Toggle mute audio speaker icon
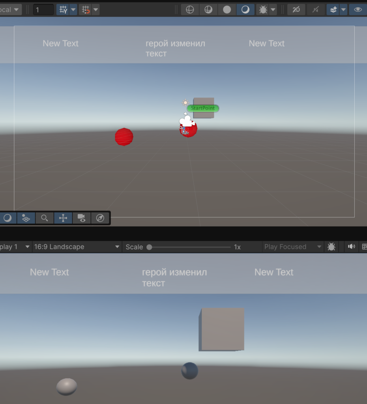Screen dimensions: 367x404 [x=351, y=247]
